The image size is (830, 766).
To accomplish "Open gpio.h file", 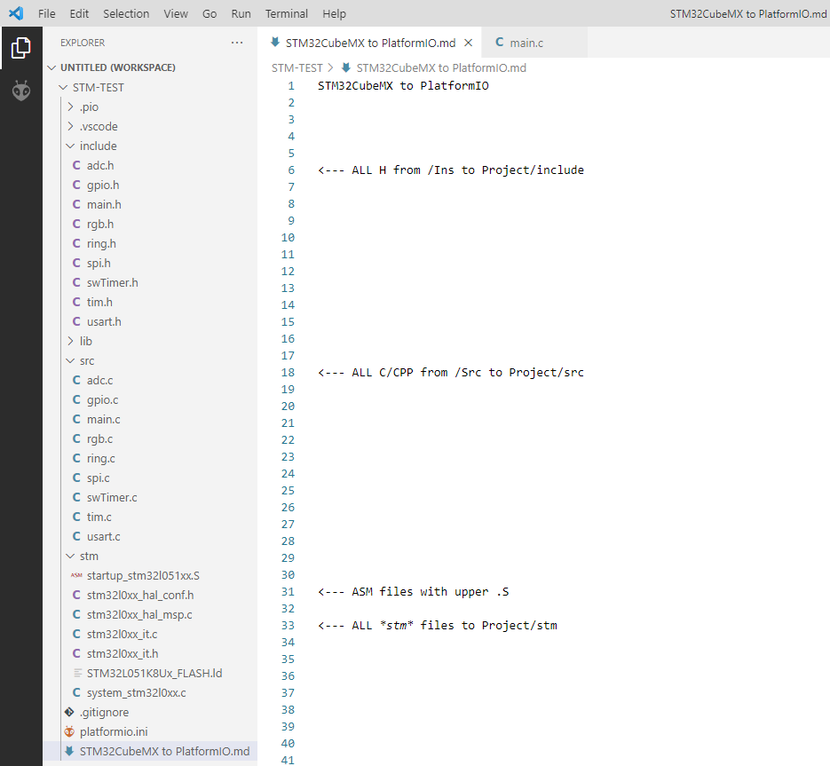I will click(x=150, y=186).
